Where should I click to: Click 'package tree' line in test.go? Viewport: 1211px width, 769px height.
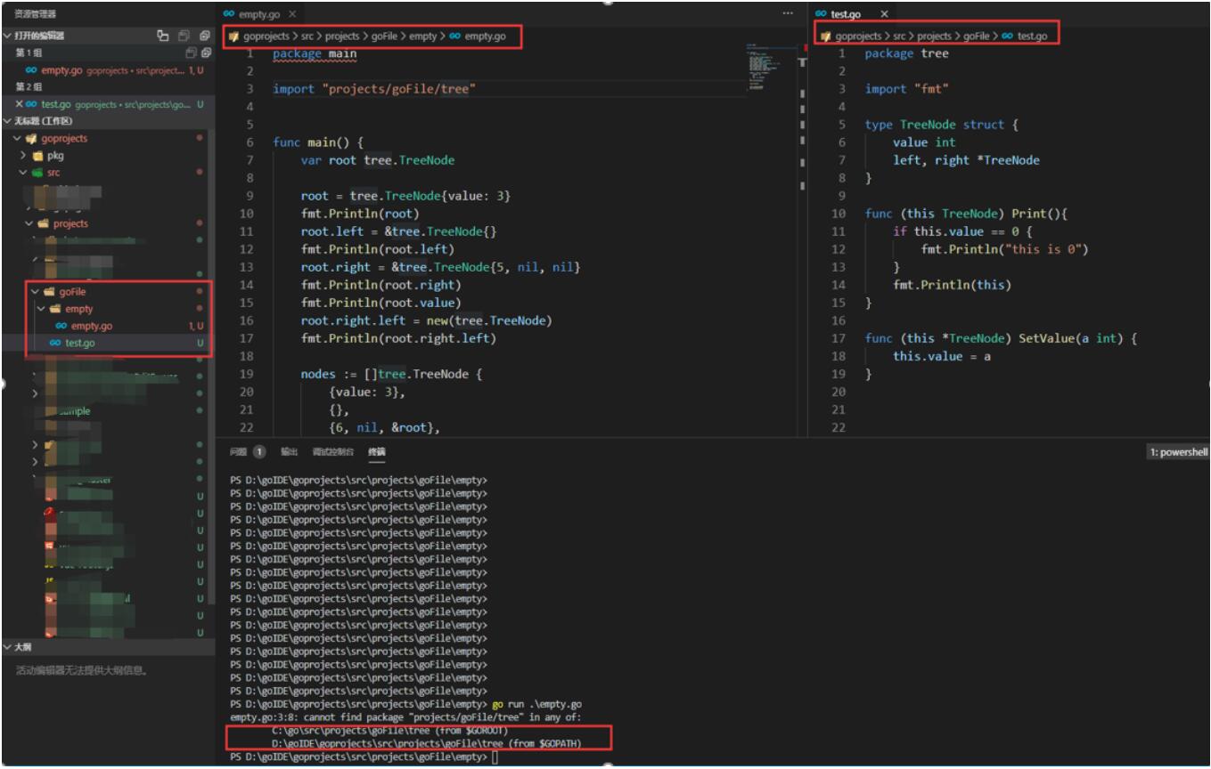(906, 53)
